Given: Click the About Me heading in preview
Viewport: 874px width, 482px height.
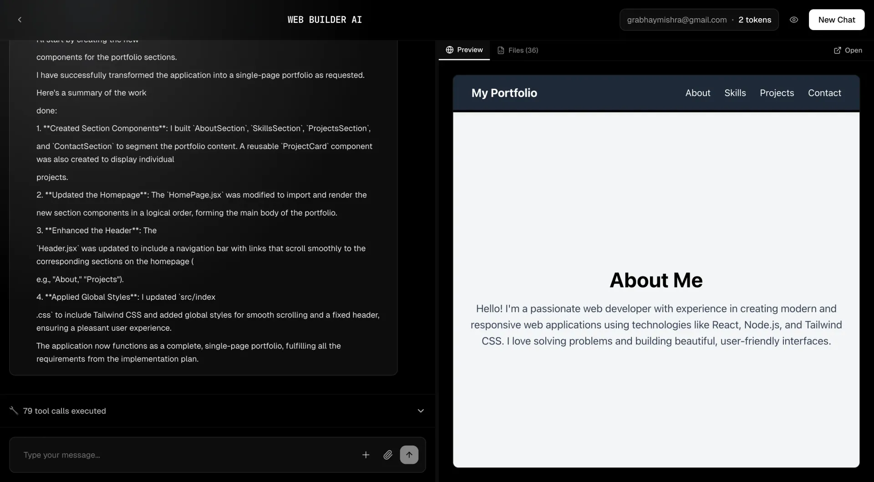Looking at the screenshot, I should pos(656,280).
